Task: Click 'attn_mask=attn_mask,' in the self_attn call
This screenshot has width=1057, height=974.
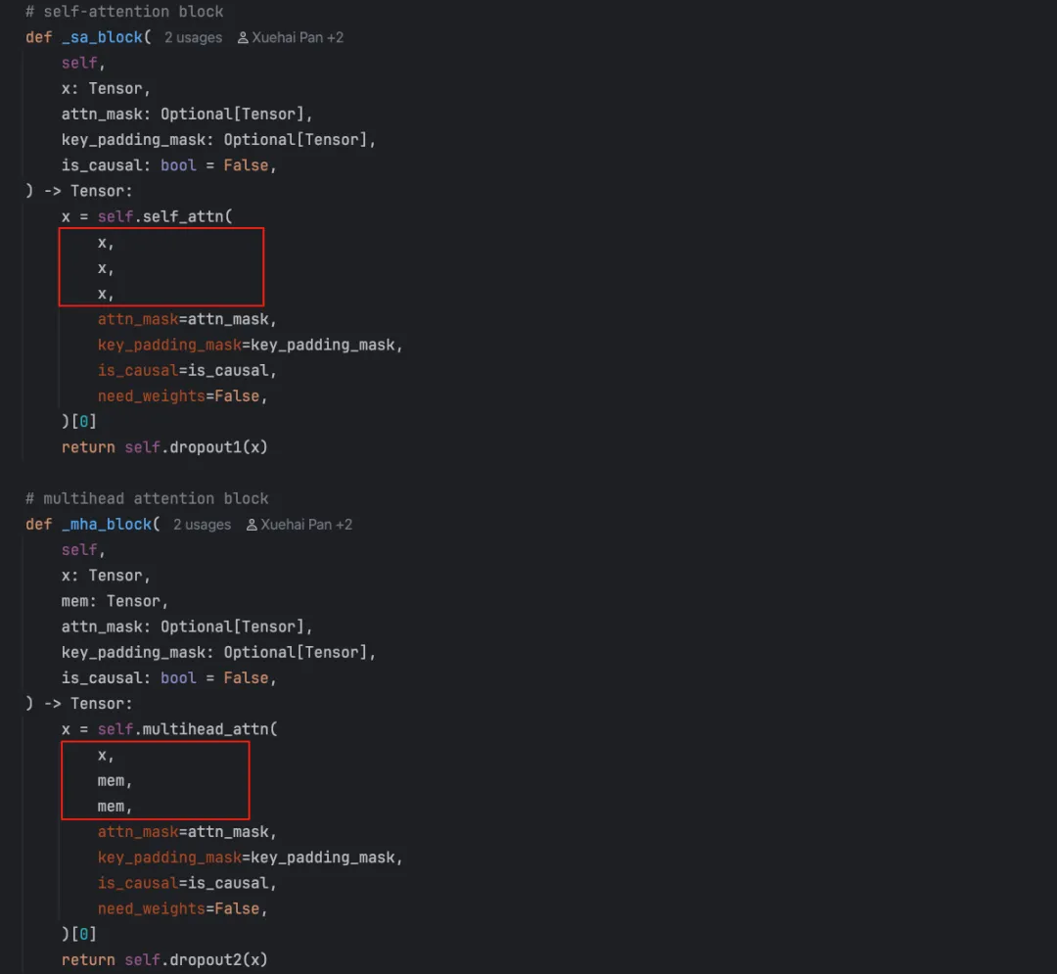Action: click(x=187, y=319)
